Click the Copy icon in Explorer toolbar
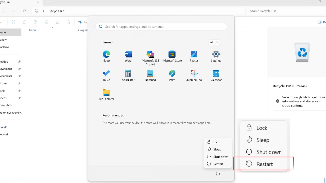 24,22
